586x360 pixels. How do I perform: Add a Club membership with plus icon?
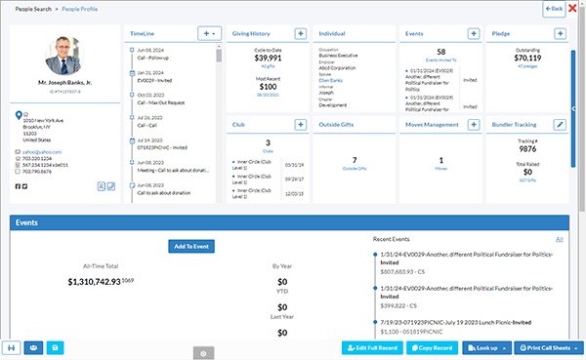click(301, 125)
